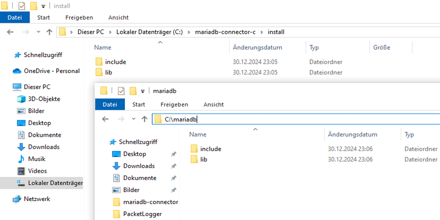Screen dimensions: 440x220
Task: Go up one level in the mariadb window
Action: 144,119
